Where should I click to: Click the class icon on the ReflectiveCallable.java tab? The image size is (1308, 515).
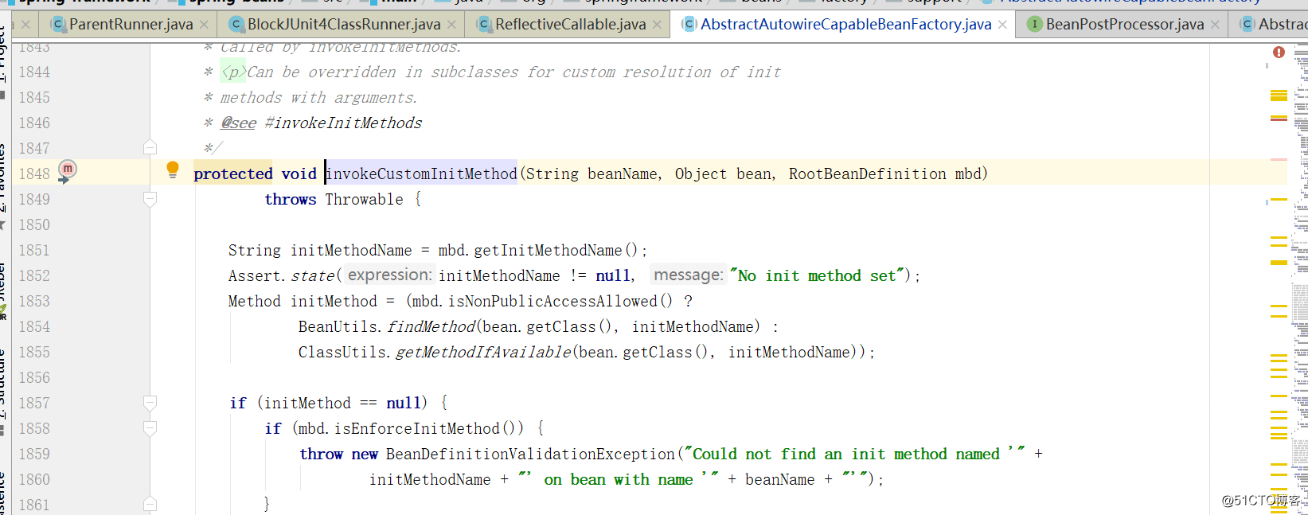483,25
